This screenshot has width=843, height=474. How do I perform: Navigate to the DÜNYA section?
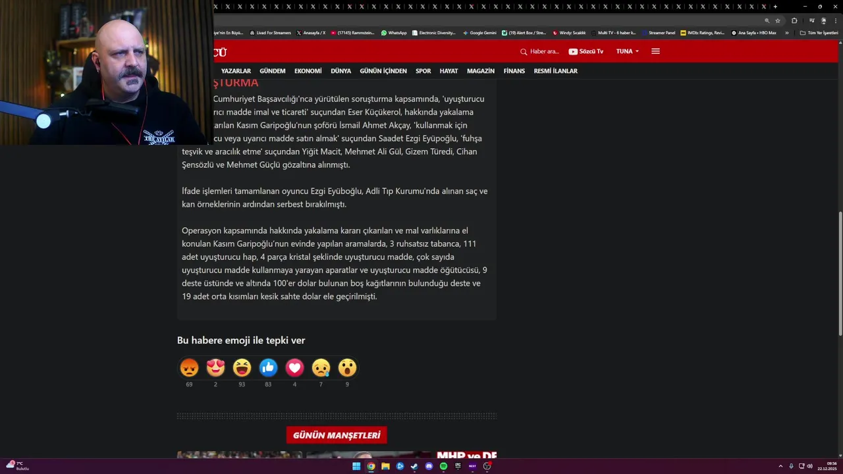[340, 71]
